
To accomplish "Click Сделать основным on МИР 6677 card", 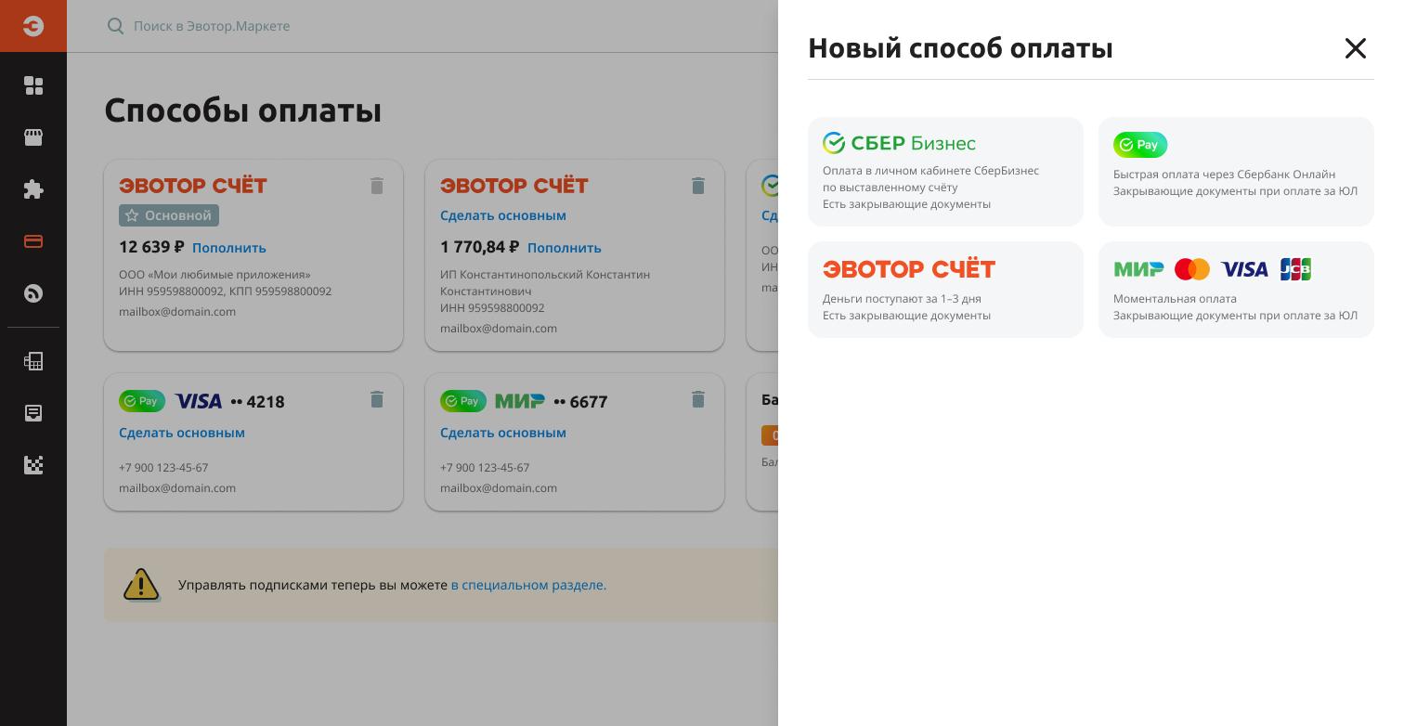I will pyautogui.click(x=503, y=433).
